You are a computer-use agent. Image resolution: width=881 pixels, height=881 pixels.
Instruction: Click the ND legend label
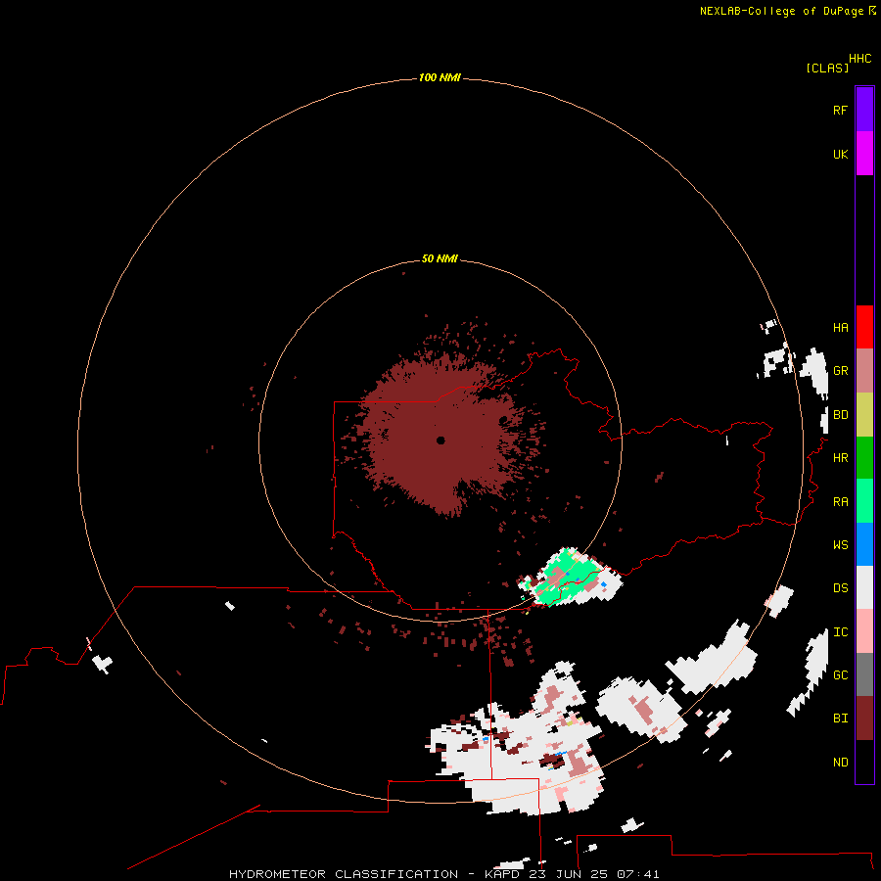(x=840, y=762)
